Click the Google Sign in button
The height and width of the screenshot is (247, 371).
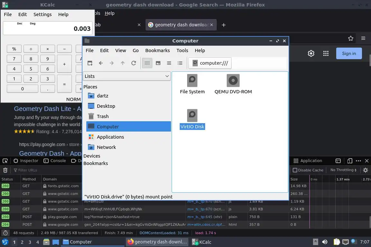[x=349, y=53]
